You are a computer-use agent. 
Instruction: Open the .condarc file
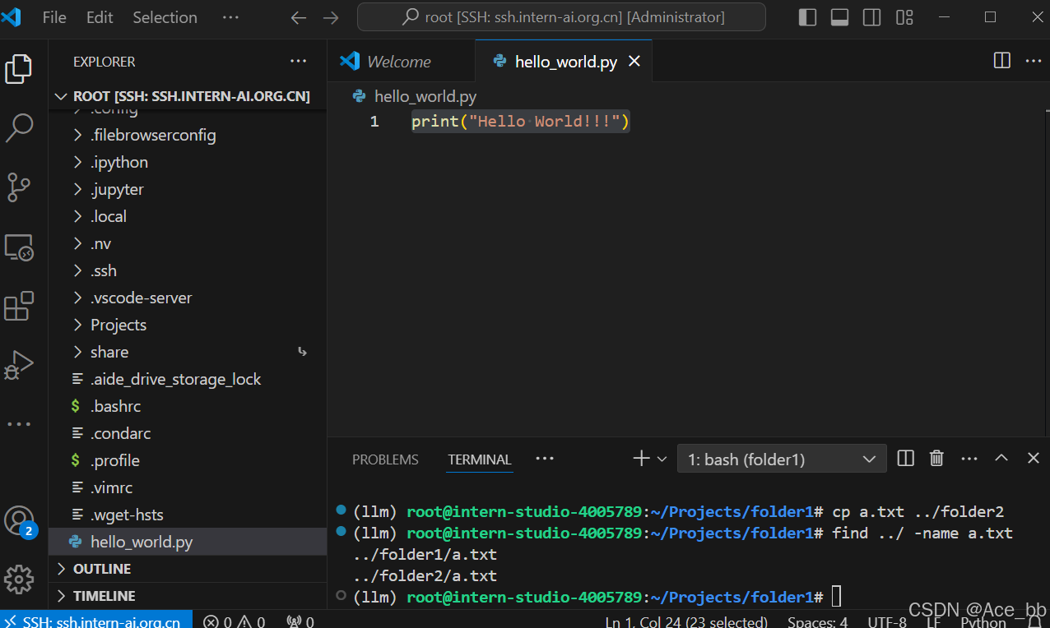click(188, 433)
